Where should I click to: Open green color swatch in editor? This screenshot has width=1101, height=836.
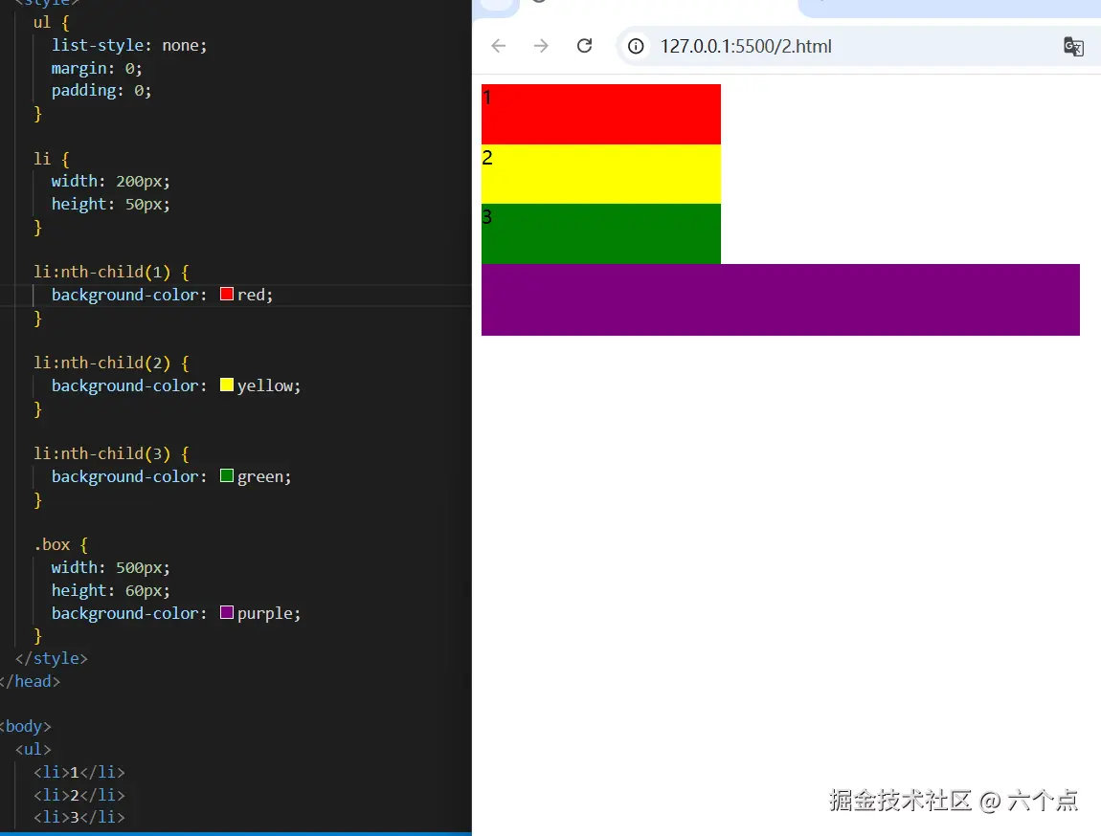(227, 475)
